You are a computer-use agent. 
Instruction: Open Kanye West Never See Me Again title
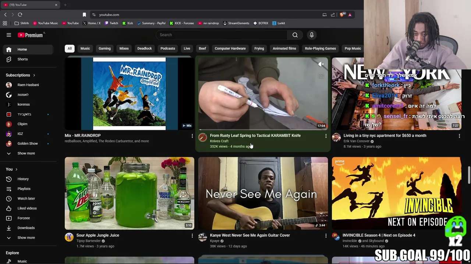[x=250, y=235]
